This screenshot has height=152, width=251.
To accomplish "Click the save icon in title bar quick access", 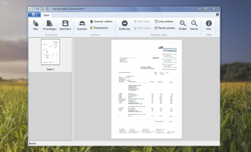I will pyautogui.click(x=47, y=9).
